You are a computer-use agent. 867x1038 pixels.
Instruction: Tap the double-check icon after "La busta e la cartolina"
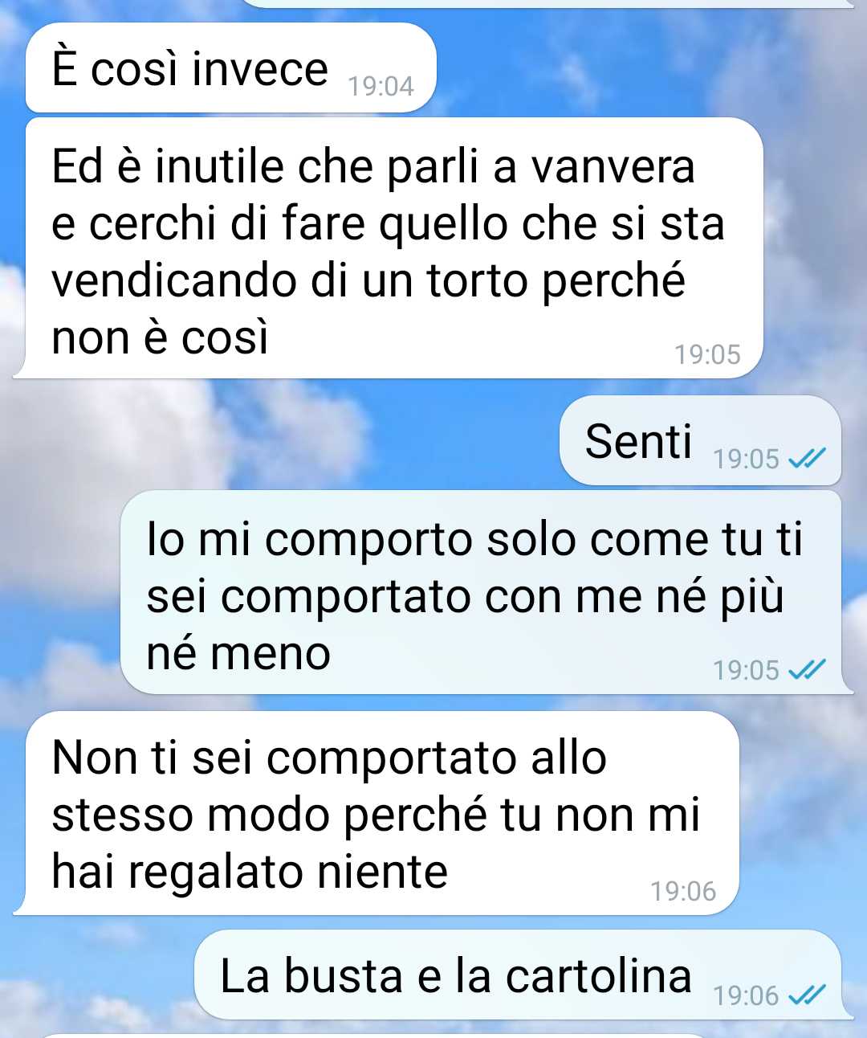click(x=807, y=995)
